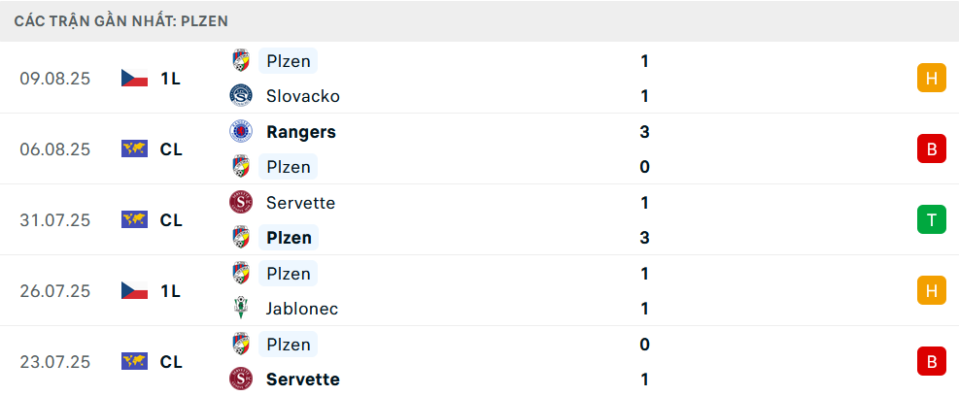Open bold Servette link in 23.07.25 match
This screenshot has height=396, width=959.
(x=302, y=379)
